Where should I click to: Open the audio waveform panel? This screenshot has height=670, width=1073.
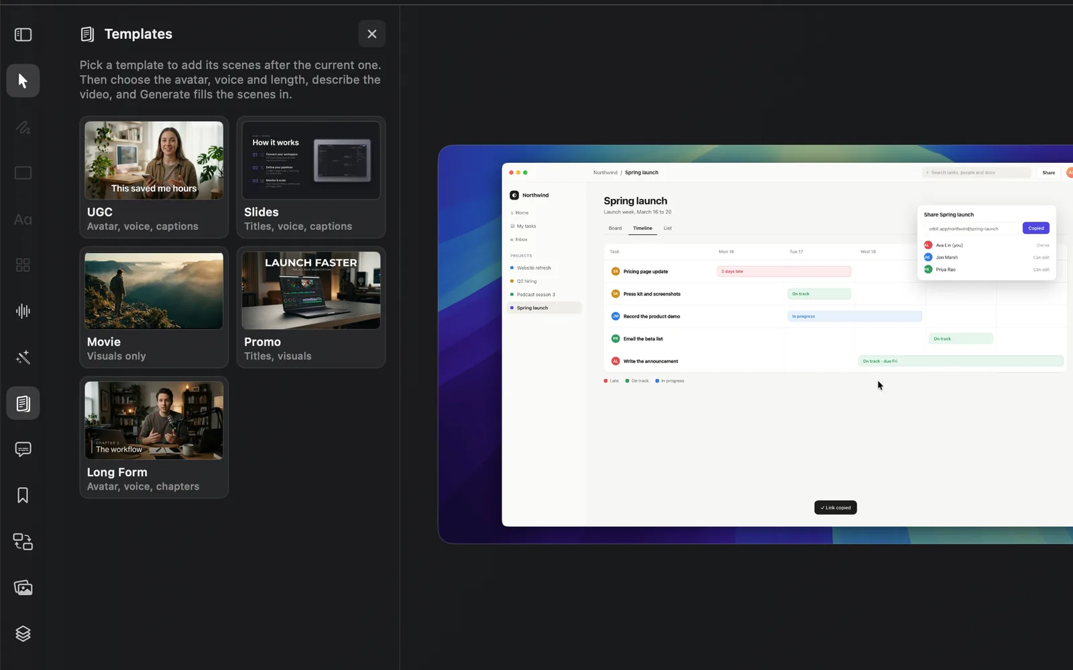tap(23, 311)
